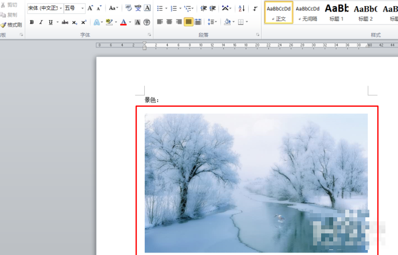Open the Change Case (Aa) dropdown
The width and height of the screenshot is (398, 255).
[114, 8]
